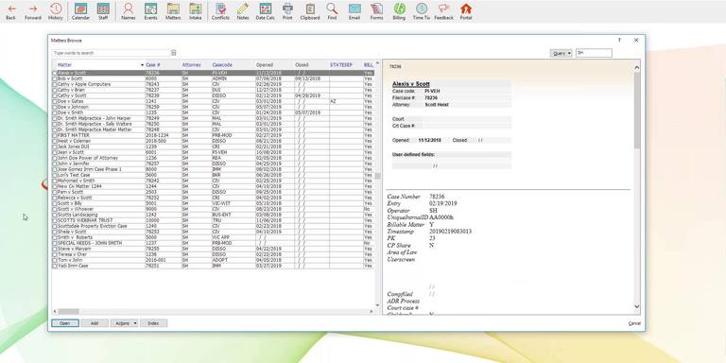Tick the checkbox for Scotts Landscaping

[x=55, y=215]
